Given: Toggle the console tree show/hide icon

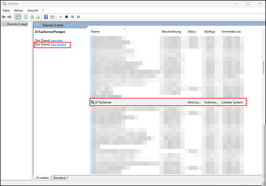Looking at the screenshot, I should [x=18, y=17].
